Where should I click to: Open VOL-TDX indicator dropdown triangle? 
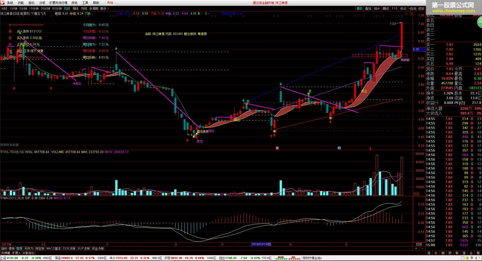pyautogui.click(x=2, y=152)
